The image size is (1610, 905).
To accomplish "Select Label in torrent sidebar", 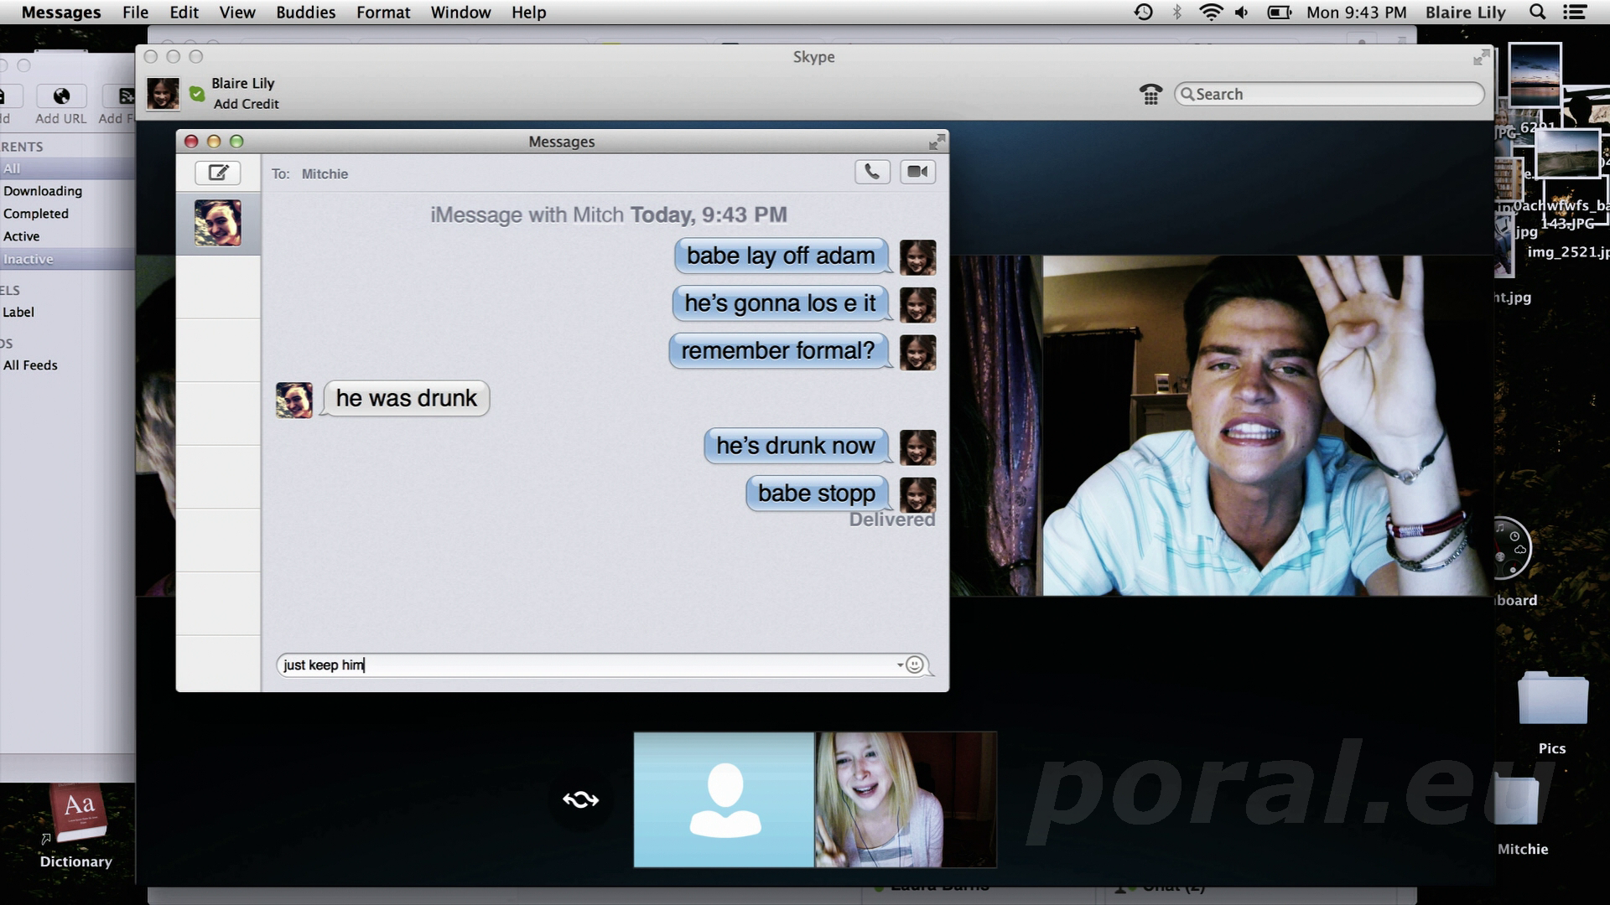I will [x=18, y=312].
